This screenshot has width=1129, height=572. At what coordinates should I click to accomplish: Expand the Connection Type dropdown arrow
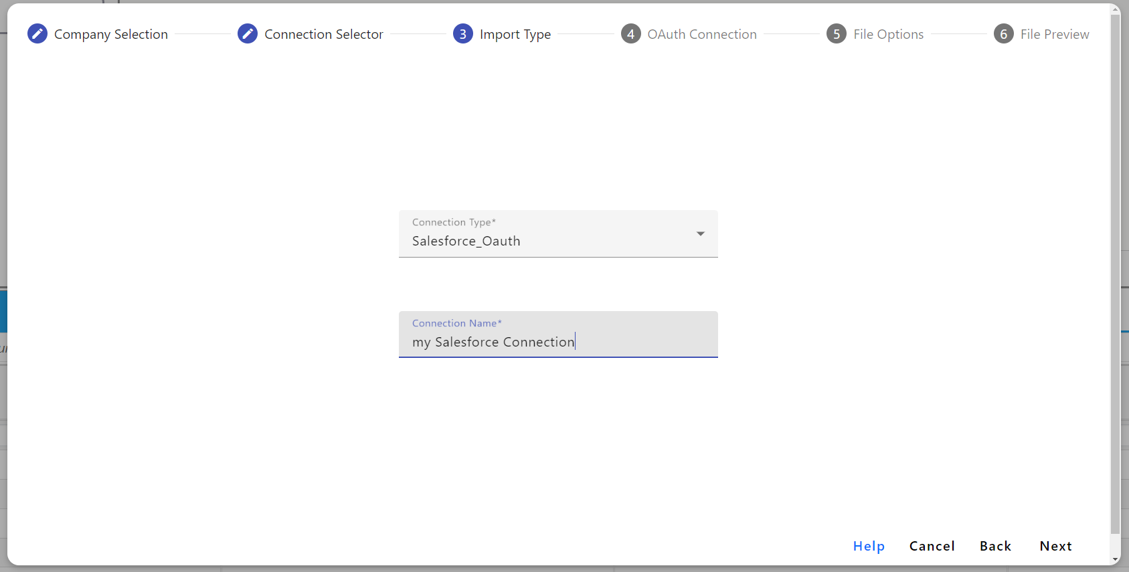pos(700,233)
